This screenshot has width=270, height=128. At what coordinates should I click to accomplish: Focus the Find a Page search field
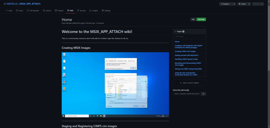click(x=190, y=36)
